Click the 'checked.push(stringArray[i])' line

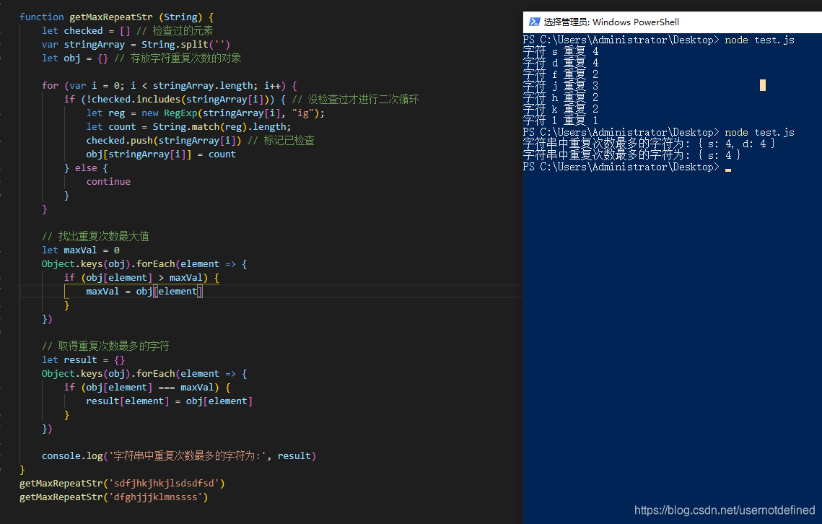click(x=200, y=141)
